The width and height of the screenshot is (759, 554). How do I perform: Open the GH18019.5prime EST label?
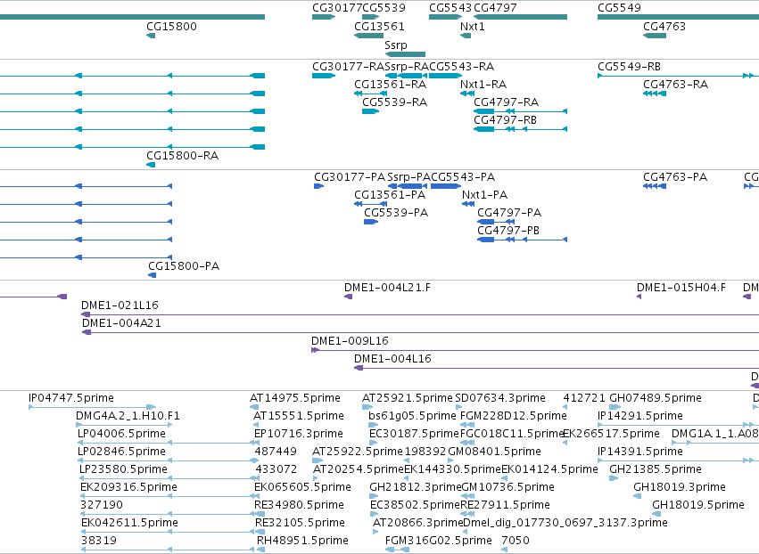click(x=698, y=506)
